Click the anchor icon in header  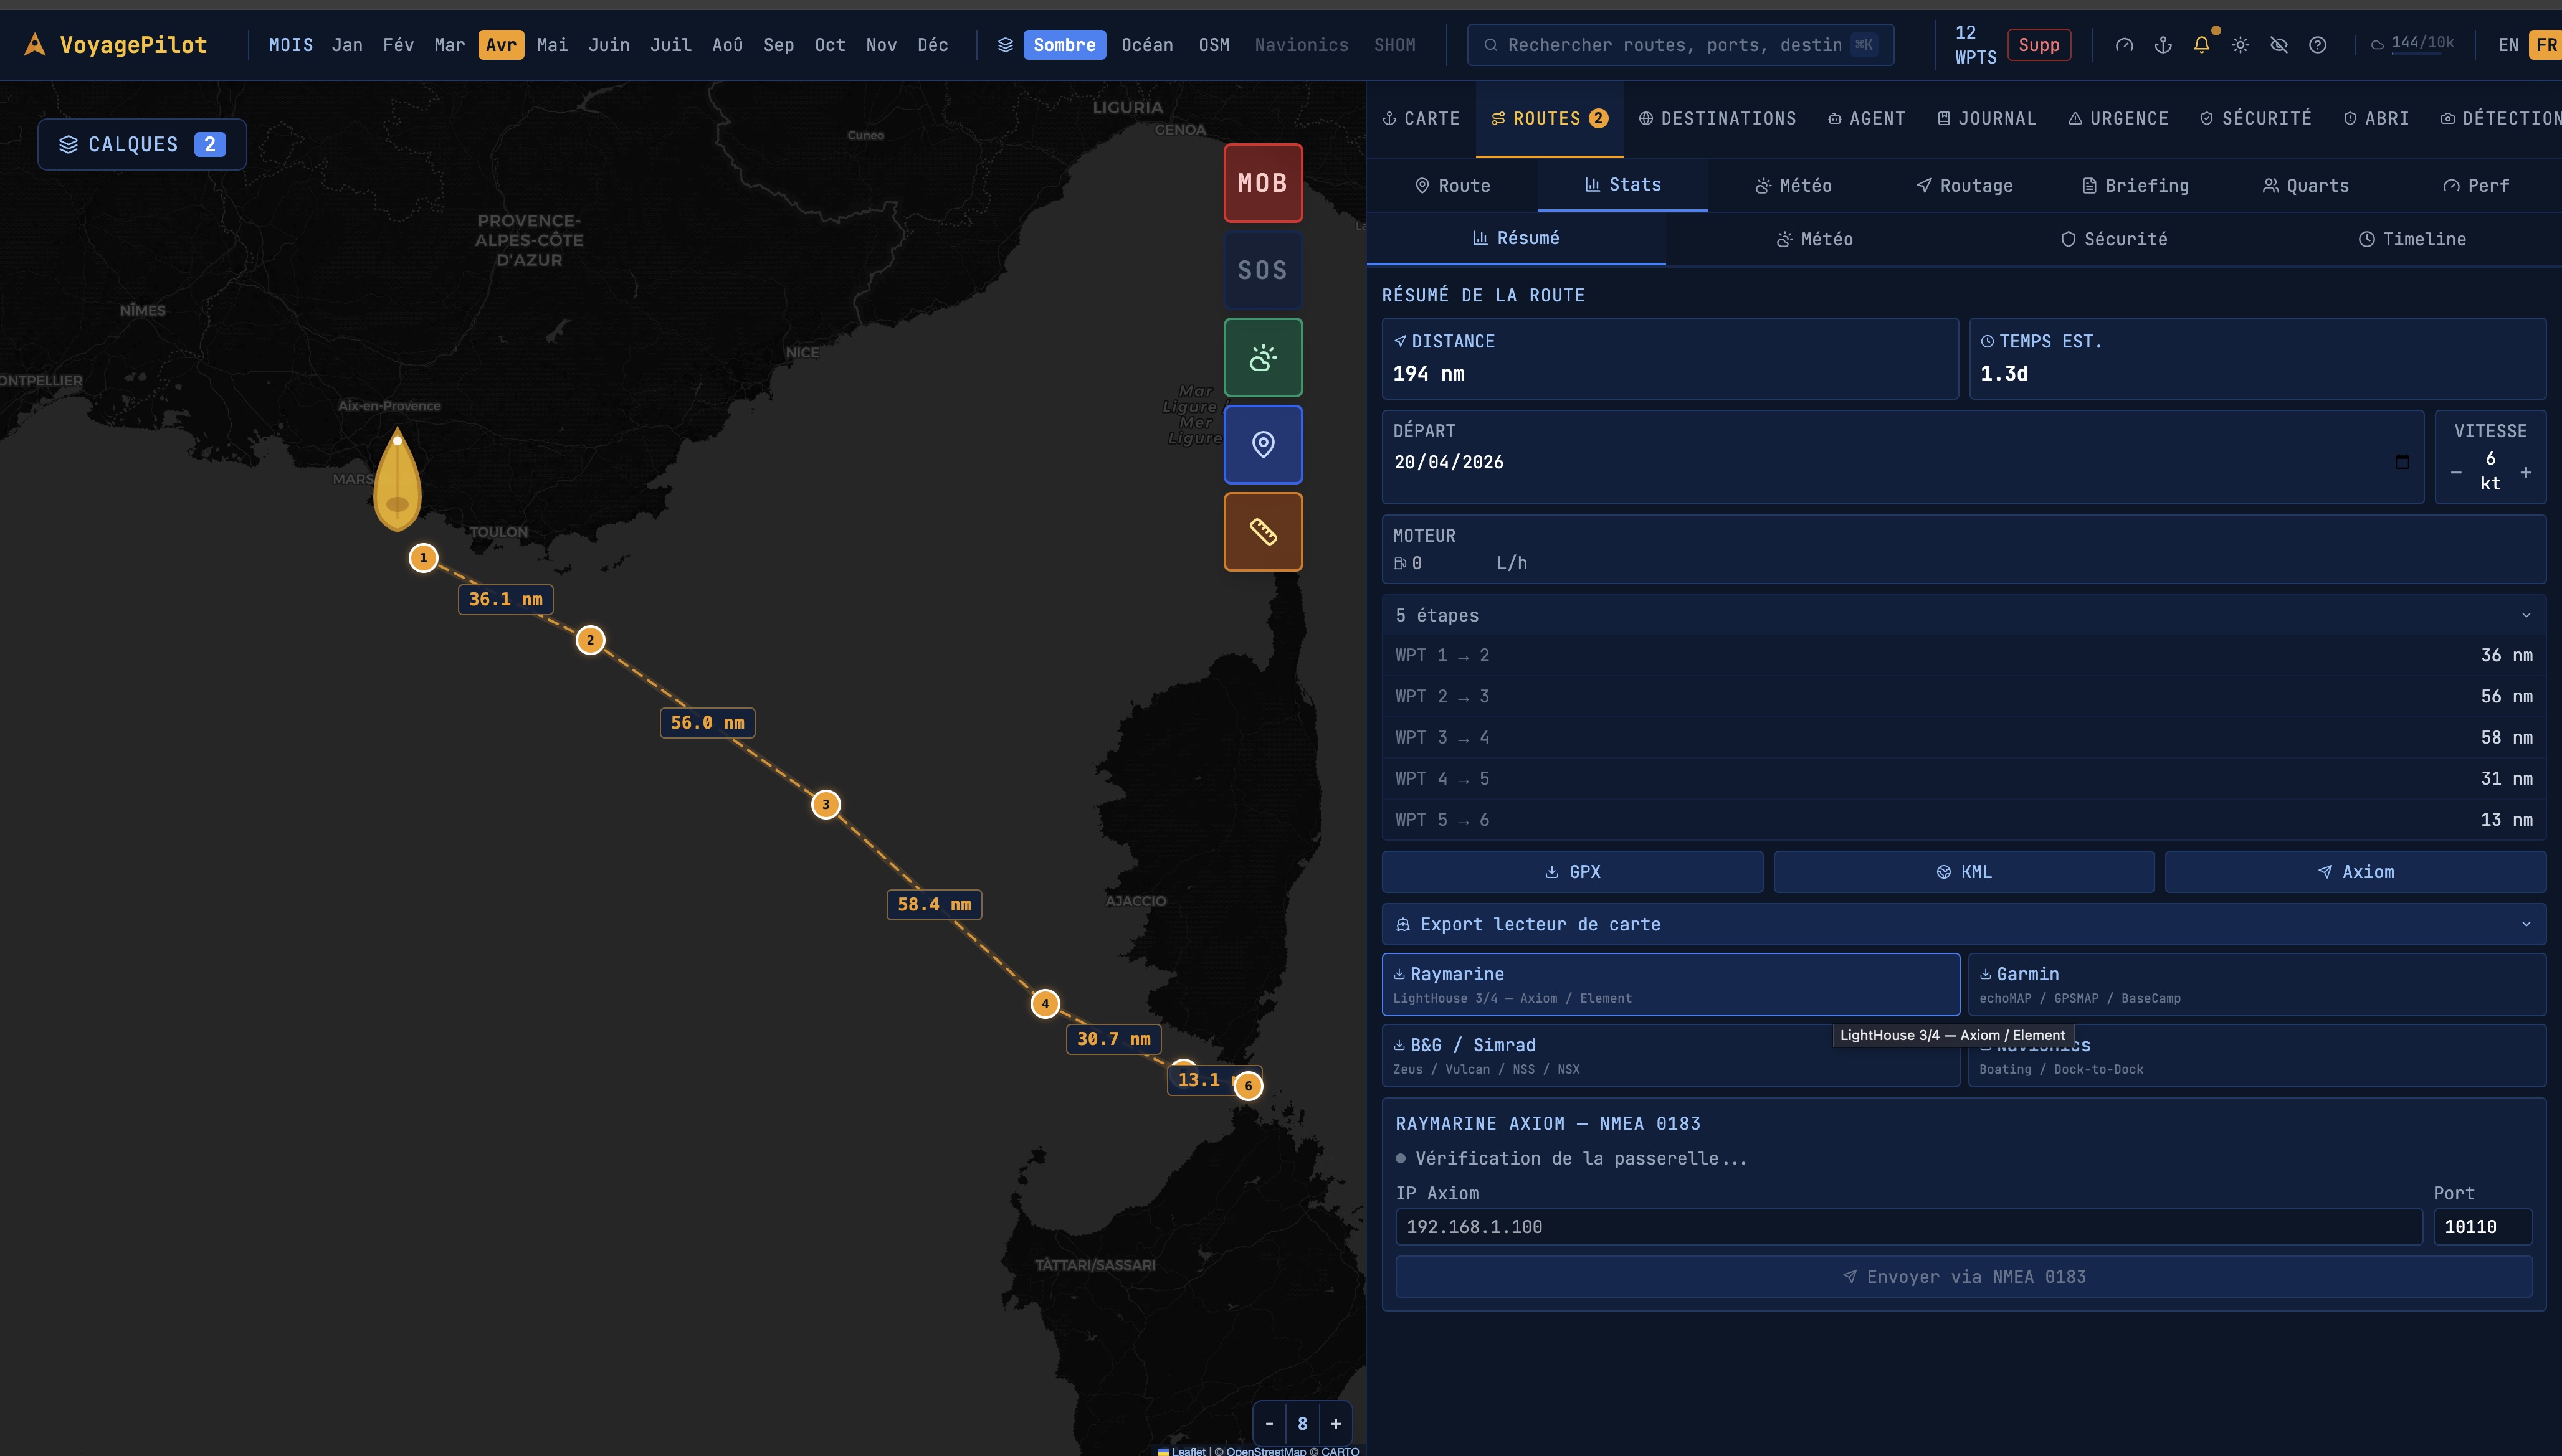click(2163, 45)
